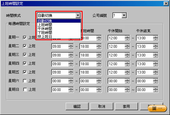Select 自動切換 in the open time mode list

click(59, 21)
